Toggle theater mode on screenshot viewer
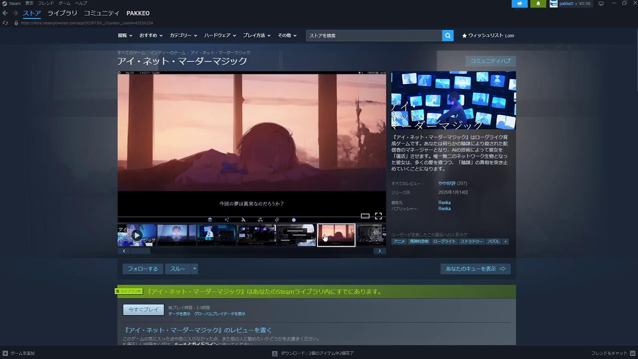Image resolution: width=638 pixels, height=359 pixels. tap(365, 216)
